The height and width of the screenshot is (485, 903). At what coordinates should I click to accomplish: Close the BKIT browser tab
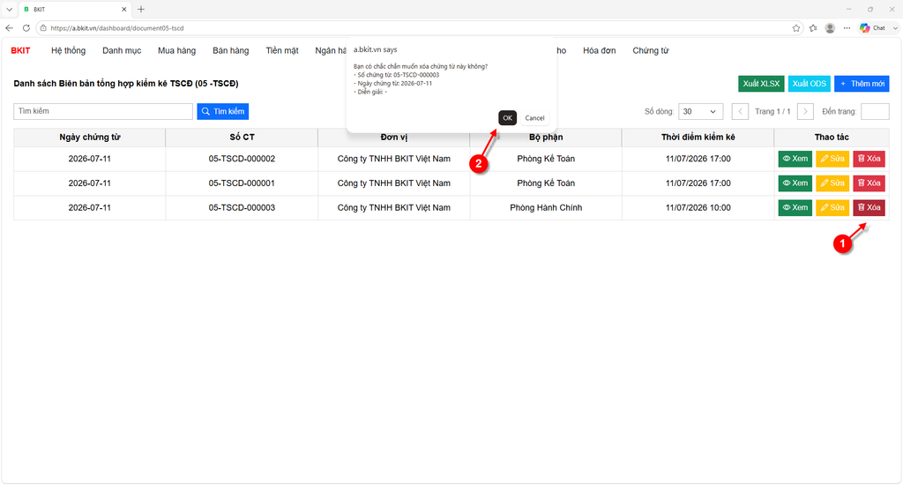(x=123, y=9)
